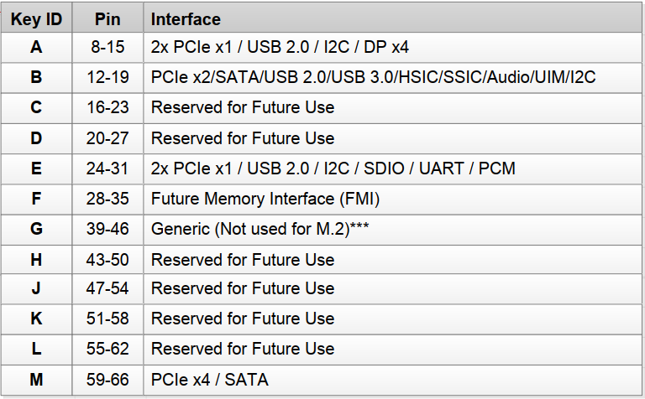645x399 pixels.
Task: Select the Key ID K cell
Action: pos(36,319)
